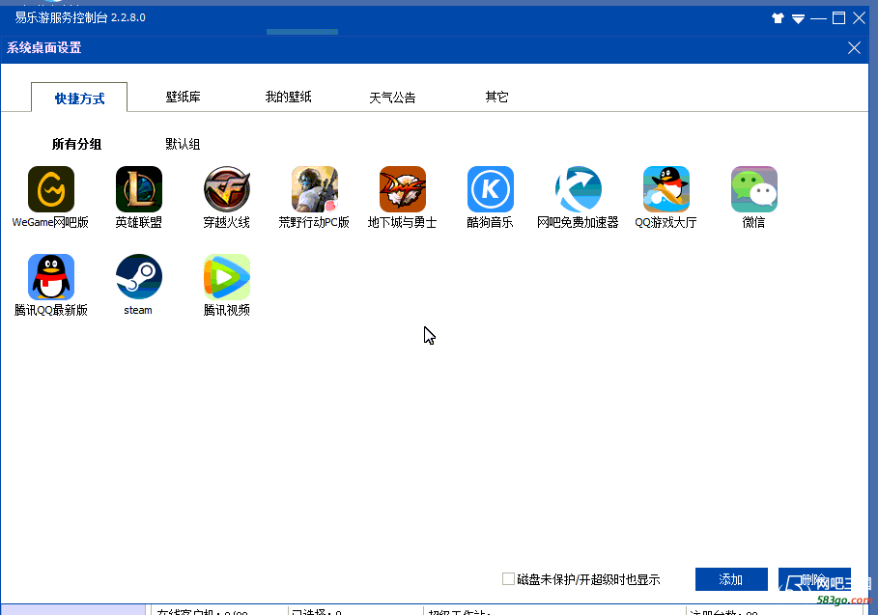Open the 天气公告 tab
Screen dimensions: 878x615
tap(392, 98)
